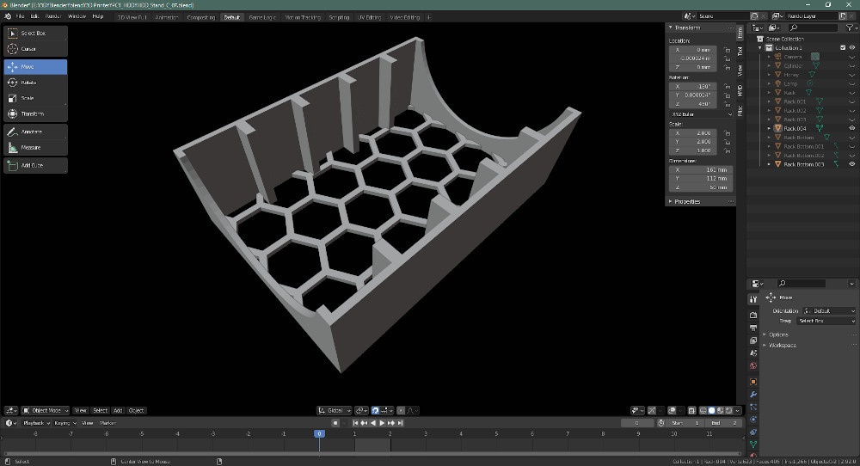Open the timeline Marker menu
The height and width of the screenshot is (466, 860).
point(107,423)
